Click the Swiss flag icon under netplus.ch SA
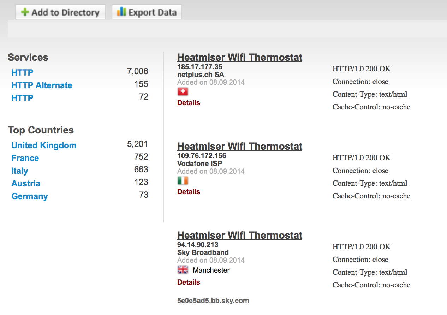447x315 pixels. point(183,92)
